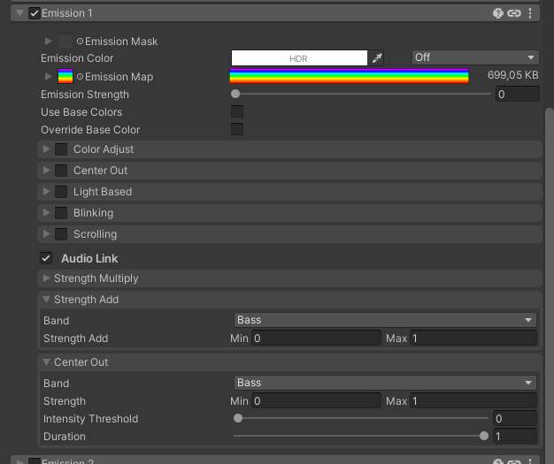Click the Audio Link heading text
Image resolution: width=554 pixels, height=464 pixels.
pyautogui.click(x=89, y=259)
